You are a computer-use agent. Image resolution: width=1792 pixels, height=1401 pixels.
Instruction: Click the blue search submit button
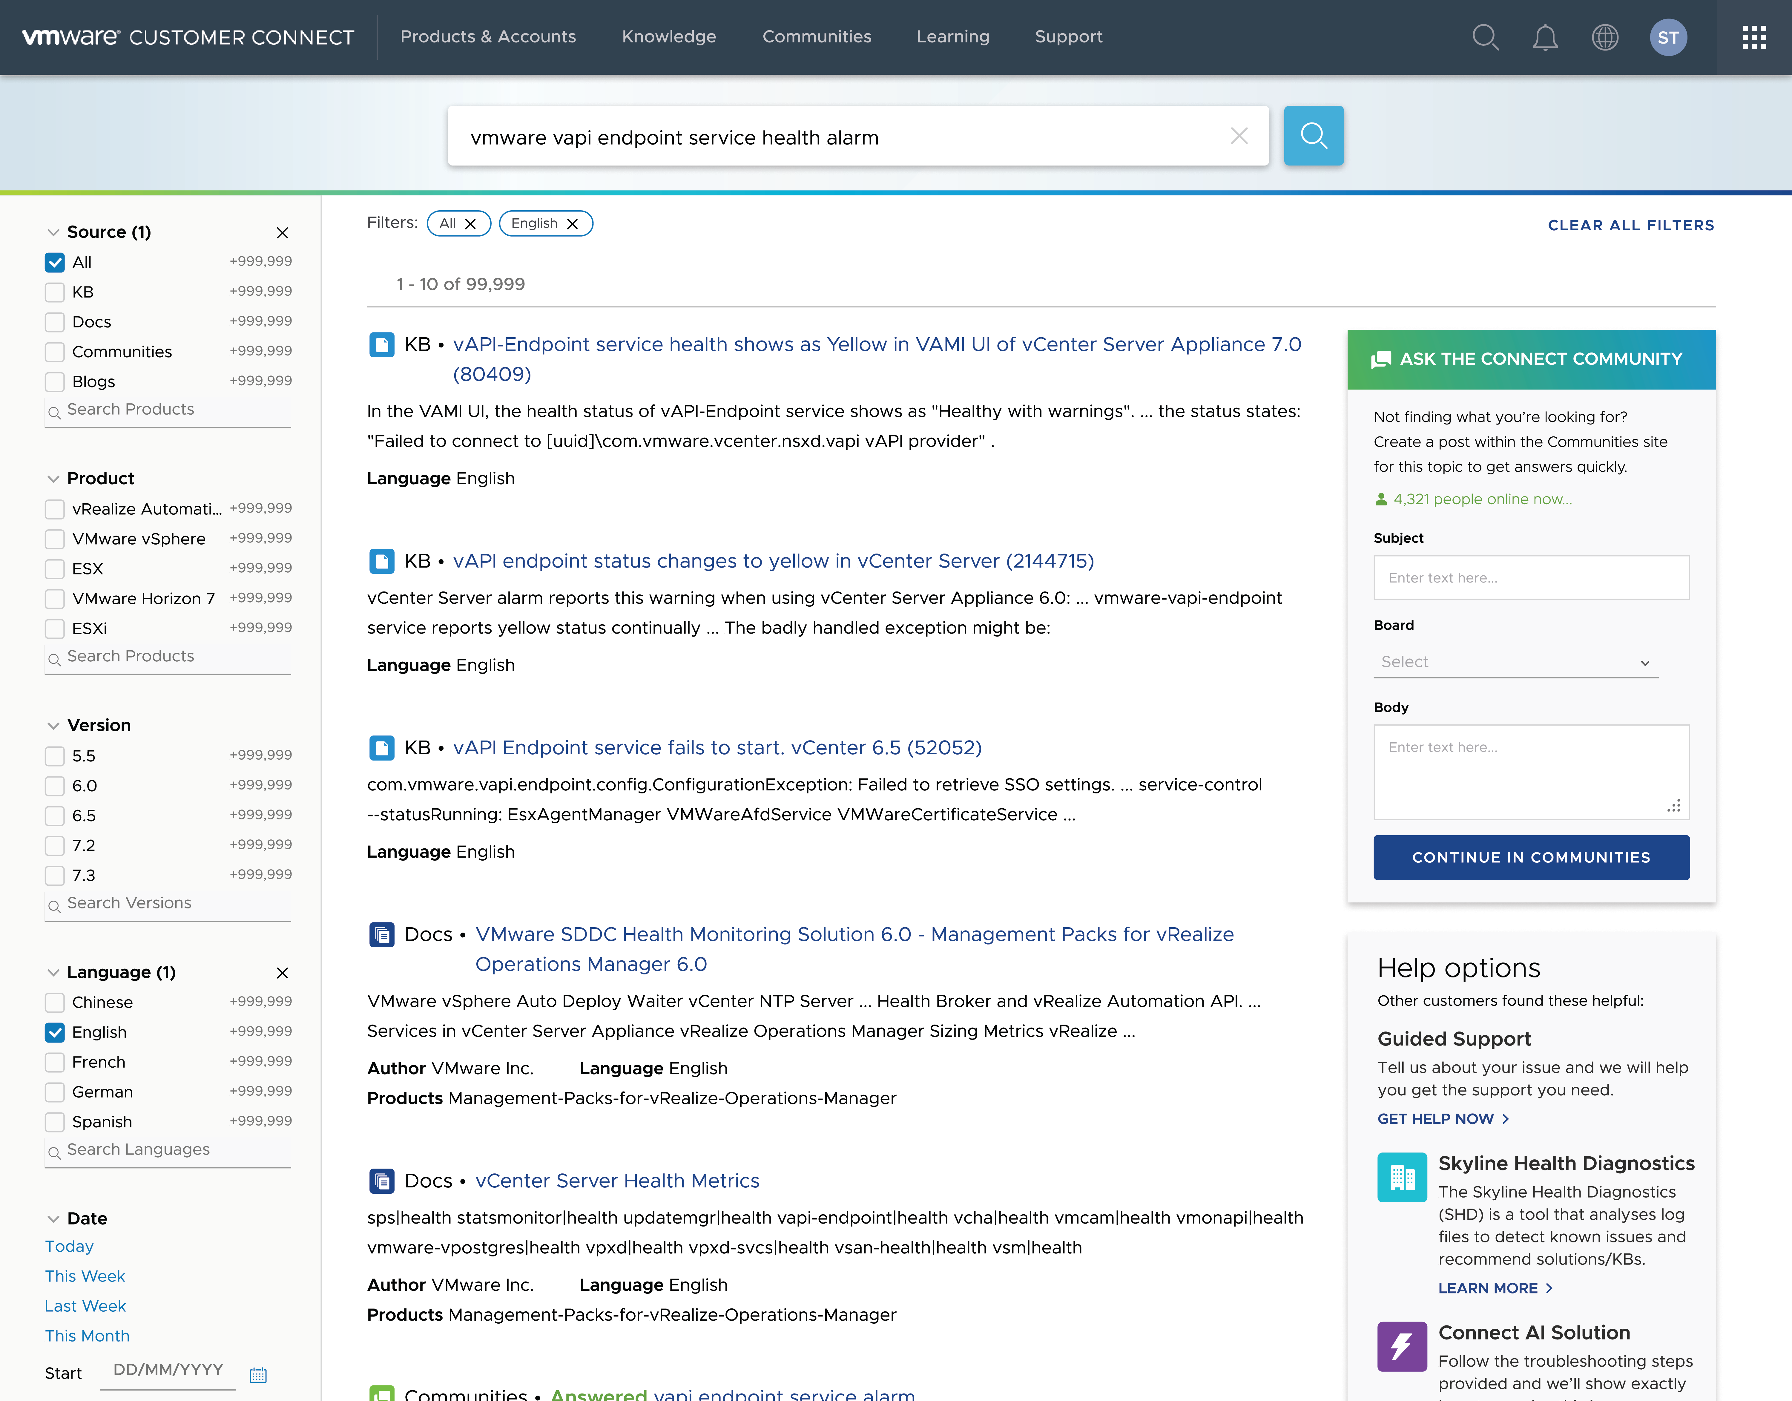tap(1314, 135)
